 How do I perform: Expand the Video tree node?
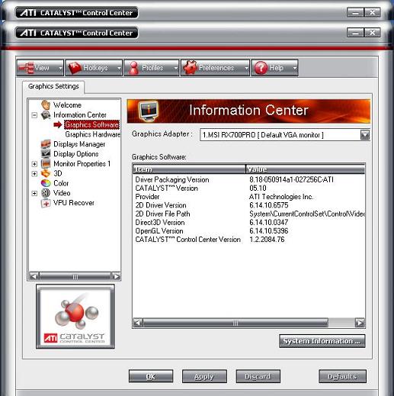(x=34, y=193)
